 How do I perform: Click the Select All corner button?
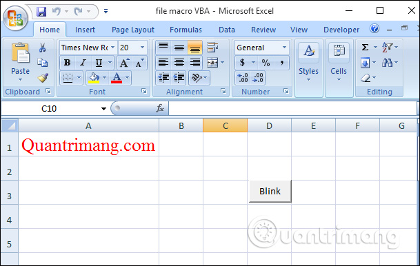(10, 125)
